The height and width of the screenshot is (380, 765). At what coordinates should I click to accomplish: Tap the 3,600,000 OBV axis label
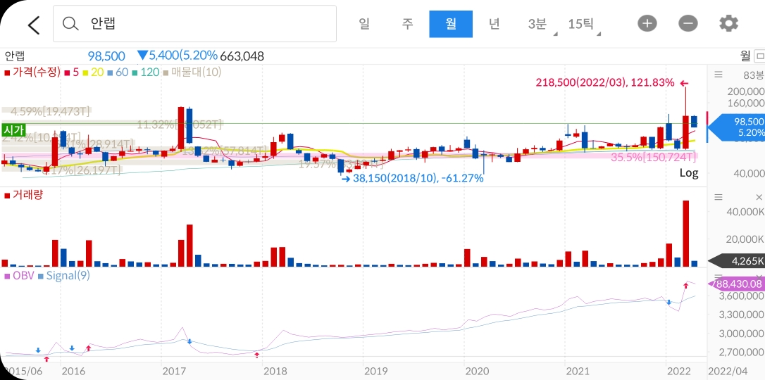[x=743, y=296]
